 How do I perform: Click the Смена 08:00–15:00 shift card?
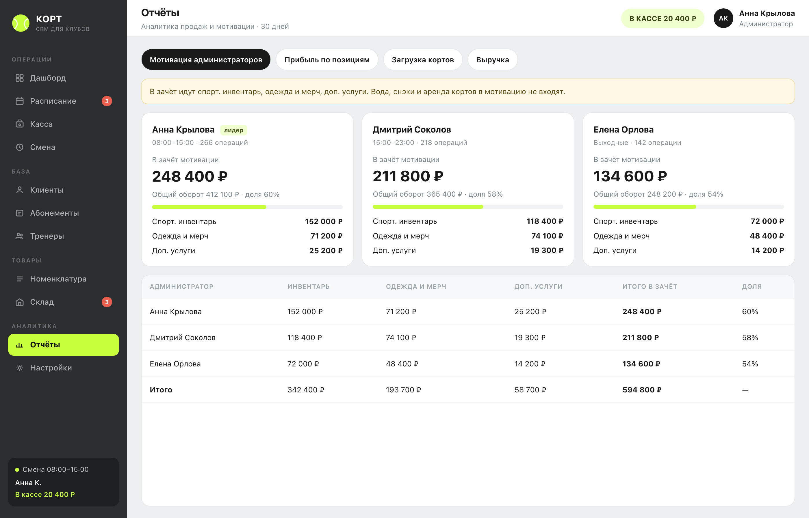pos(63,482)
